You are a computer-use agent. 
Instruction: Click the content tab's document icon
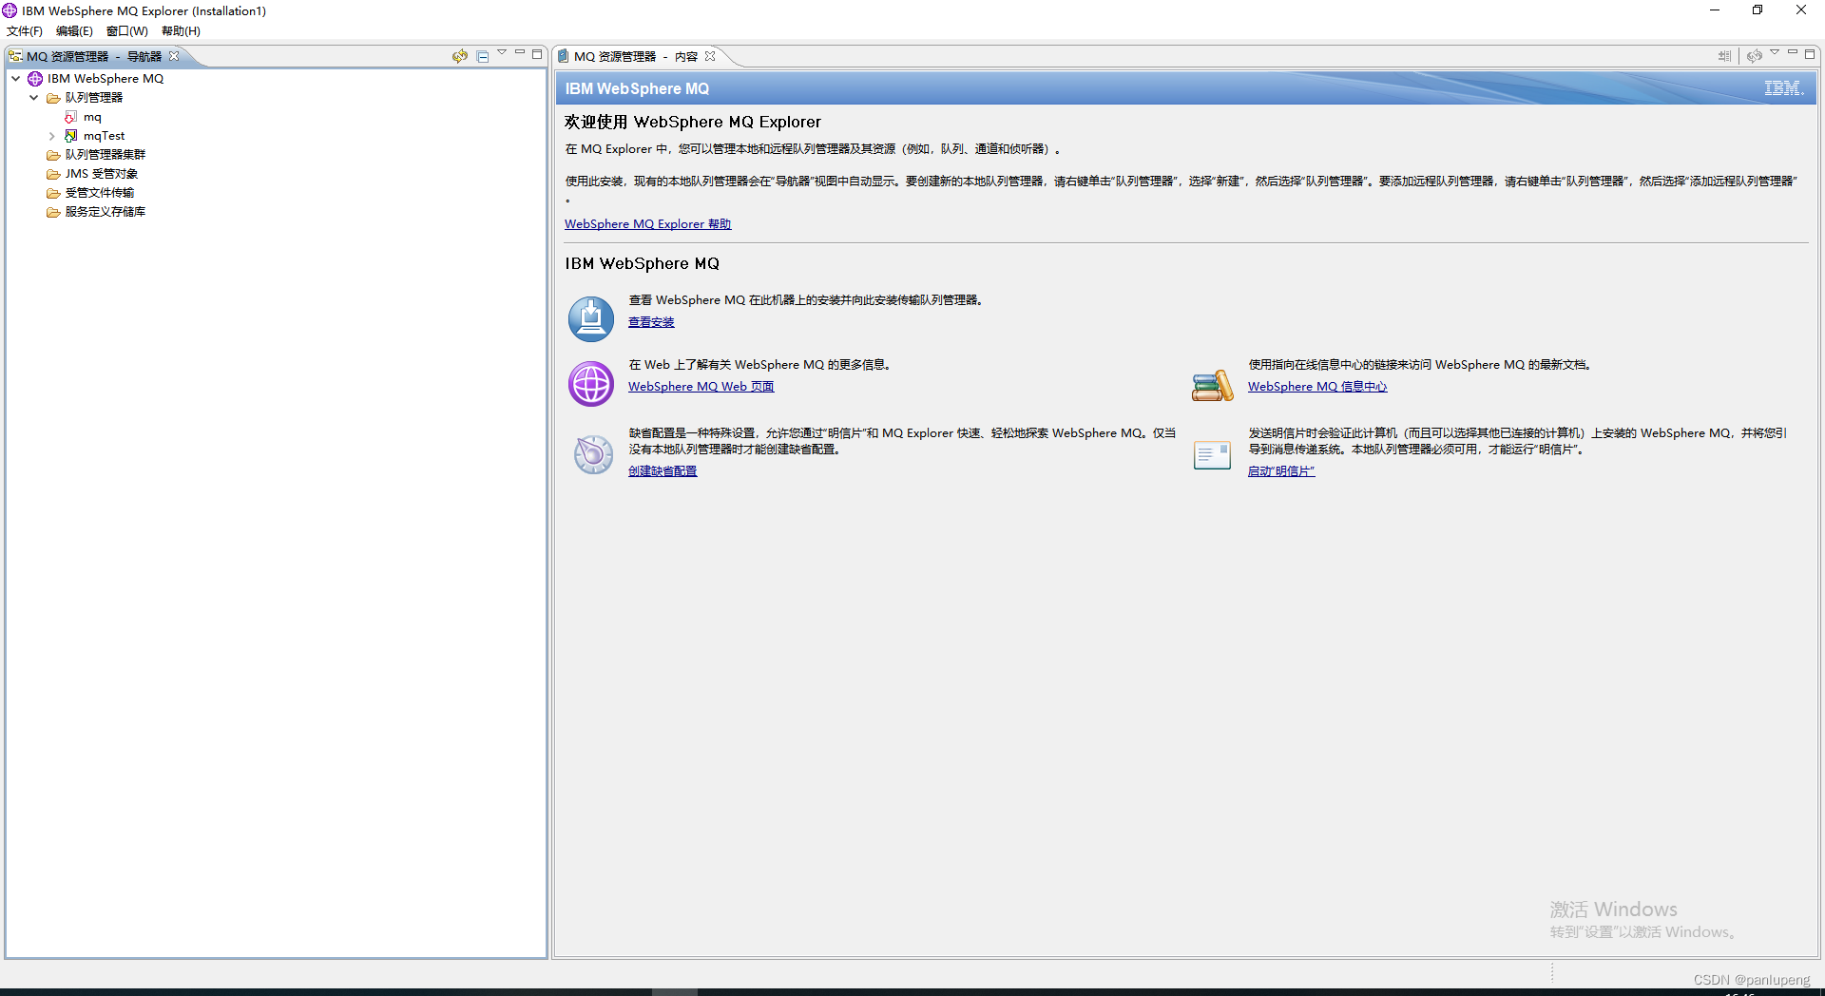point(564,56)
